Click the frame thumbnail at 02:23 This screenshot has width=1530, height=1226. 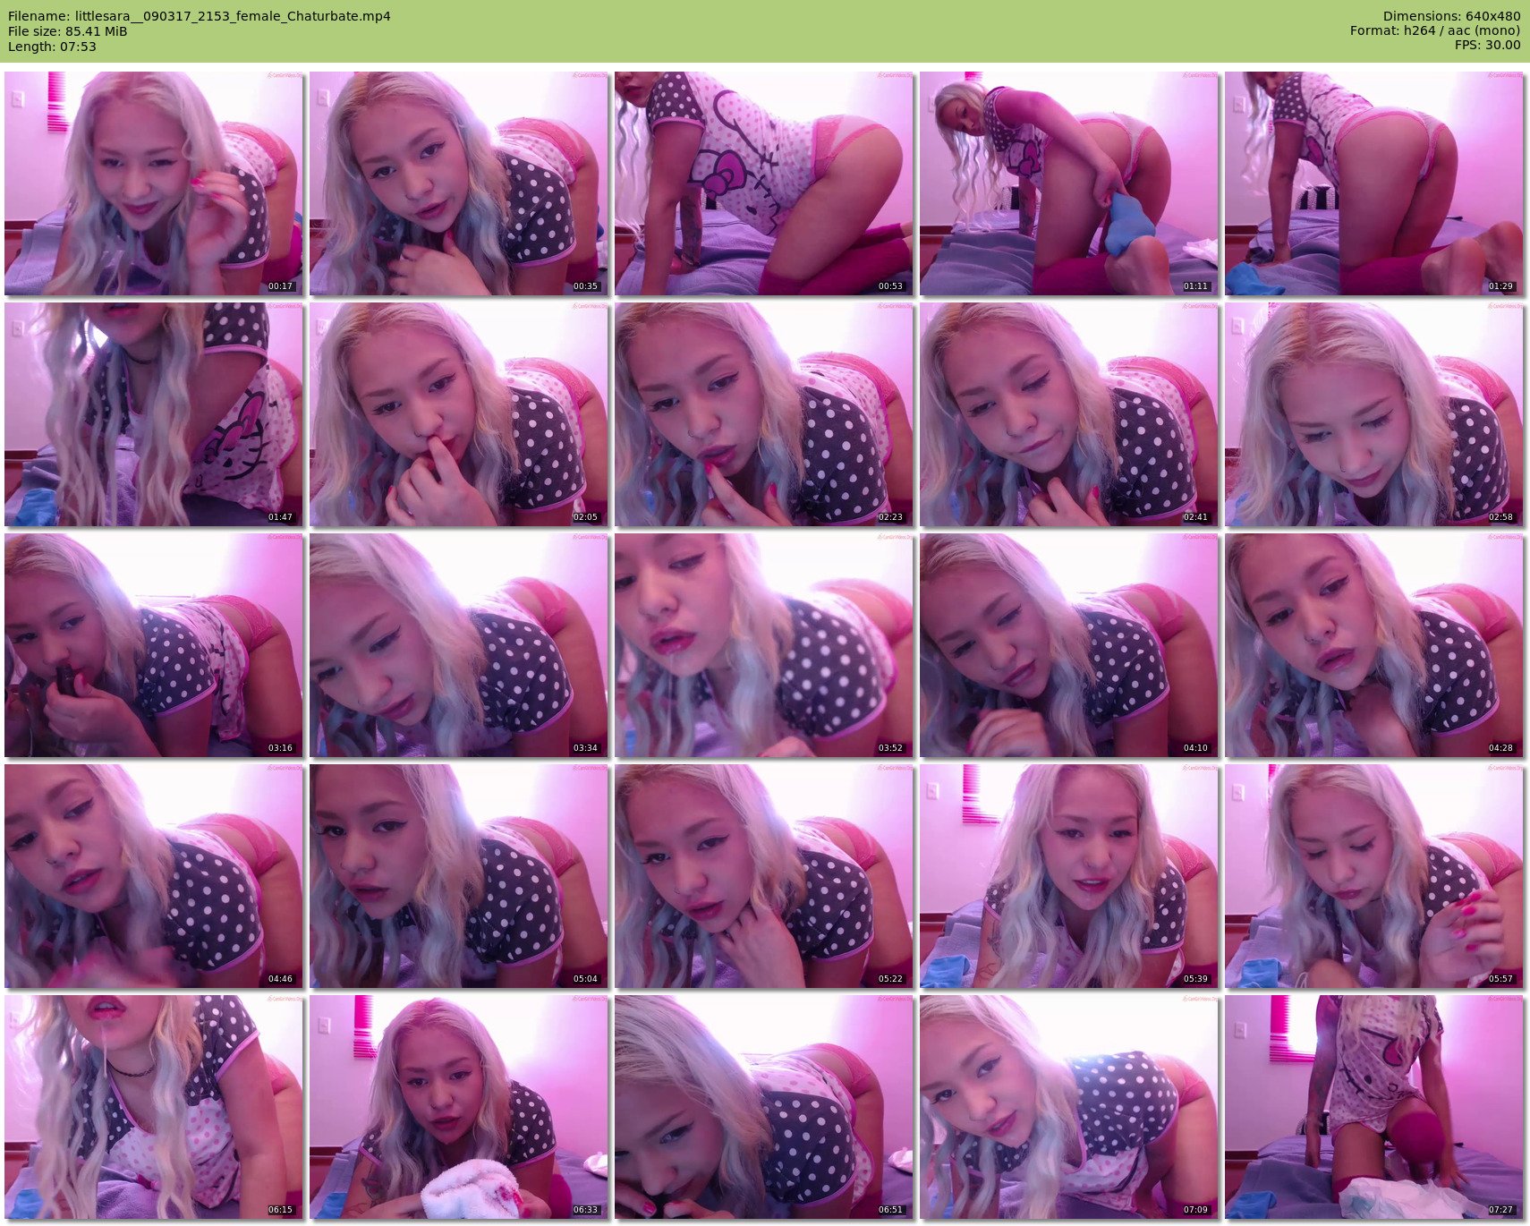tap(764, 414)
